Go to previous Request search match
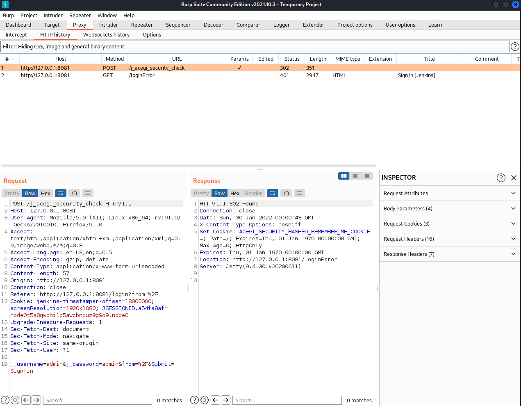Image resolution: width=521 pixels, height=406 pixels. [x=26, y=400]
